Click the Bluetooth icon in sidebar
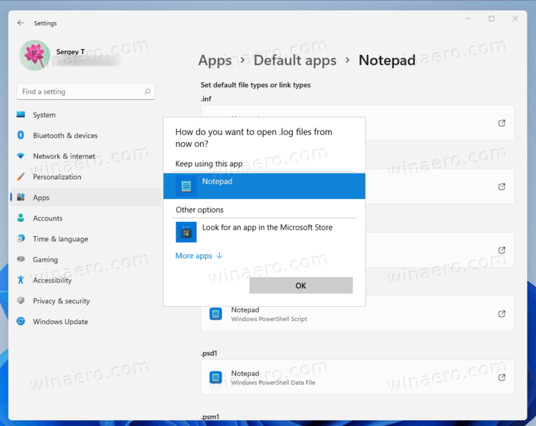This screenshot has width=536, height=426. (x=21, y=135)
